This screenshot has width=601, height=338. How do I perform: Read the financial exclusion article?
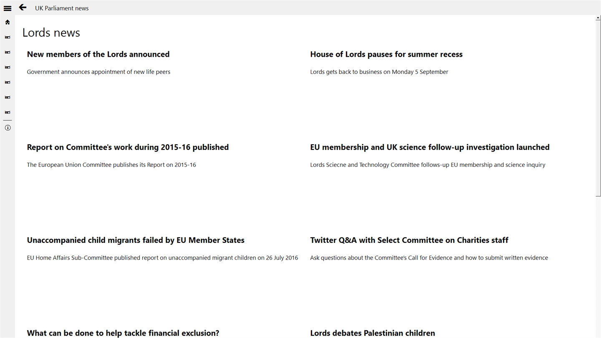point(123,333)
